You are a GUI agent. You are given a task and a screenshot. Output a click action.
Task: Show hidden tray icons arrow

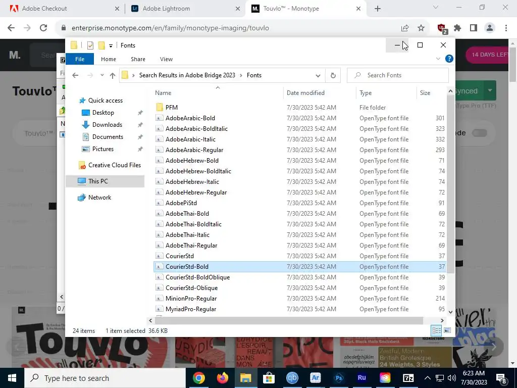[427, 378]
